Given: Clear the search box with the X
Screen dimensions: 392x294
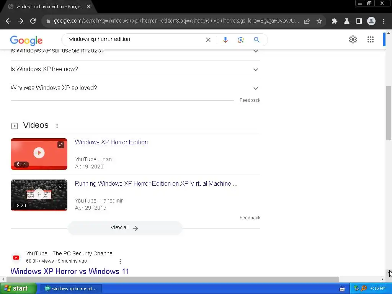Looking at the screenshot, I should 208,40.
